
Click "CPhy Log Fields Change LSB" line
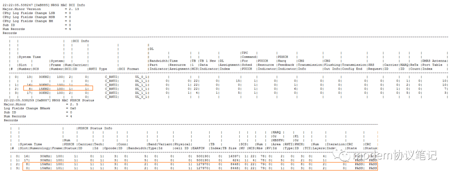[x=36, y=13]
